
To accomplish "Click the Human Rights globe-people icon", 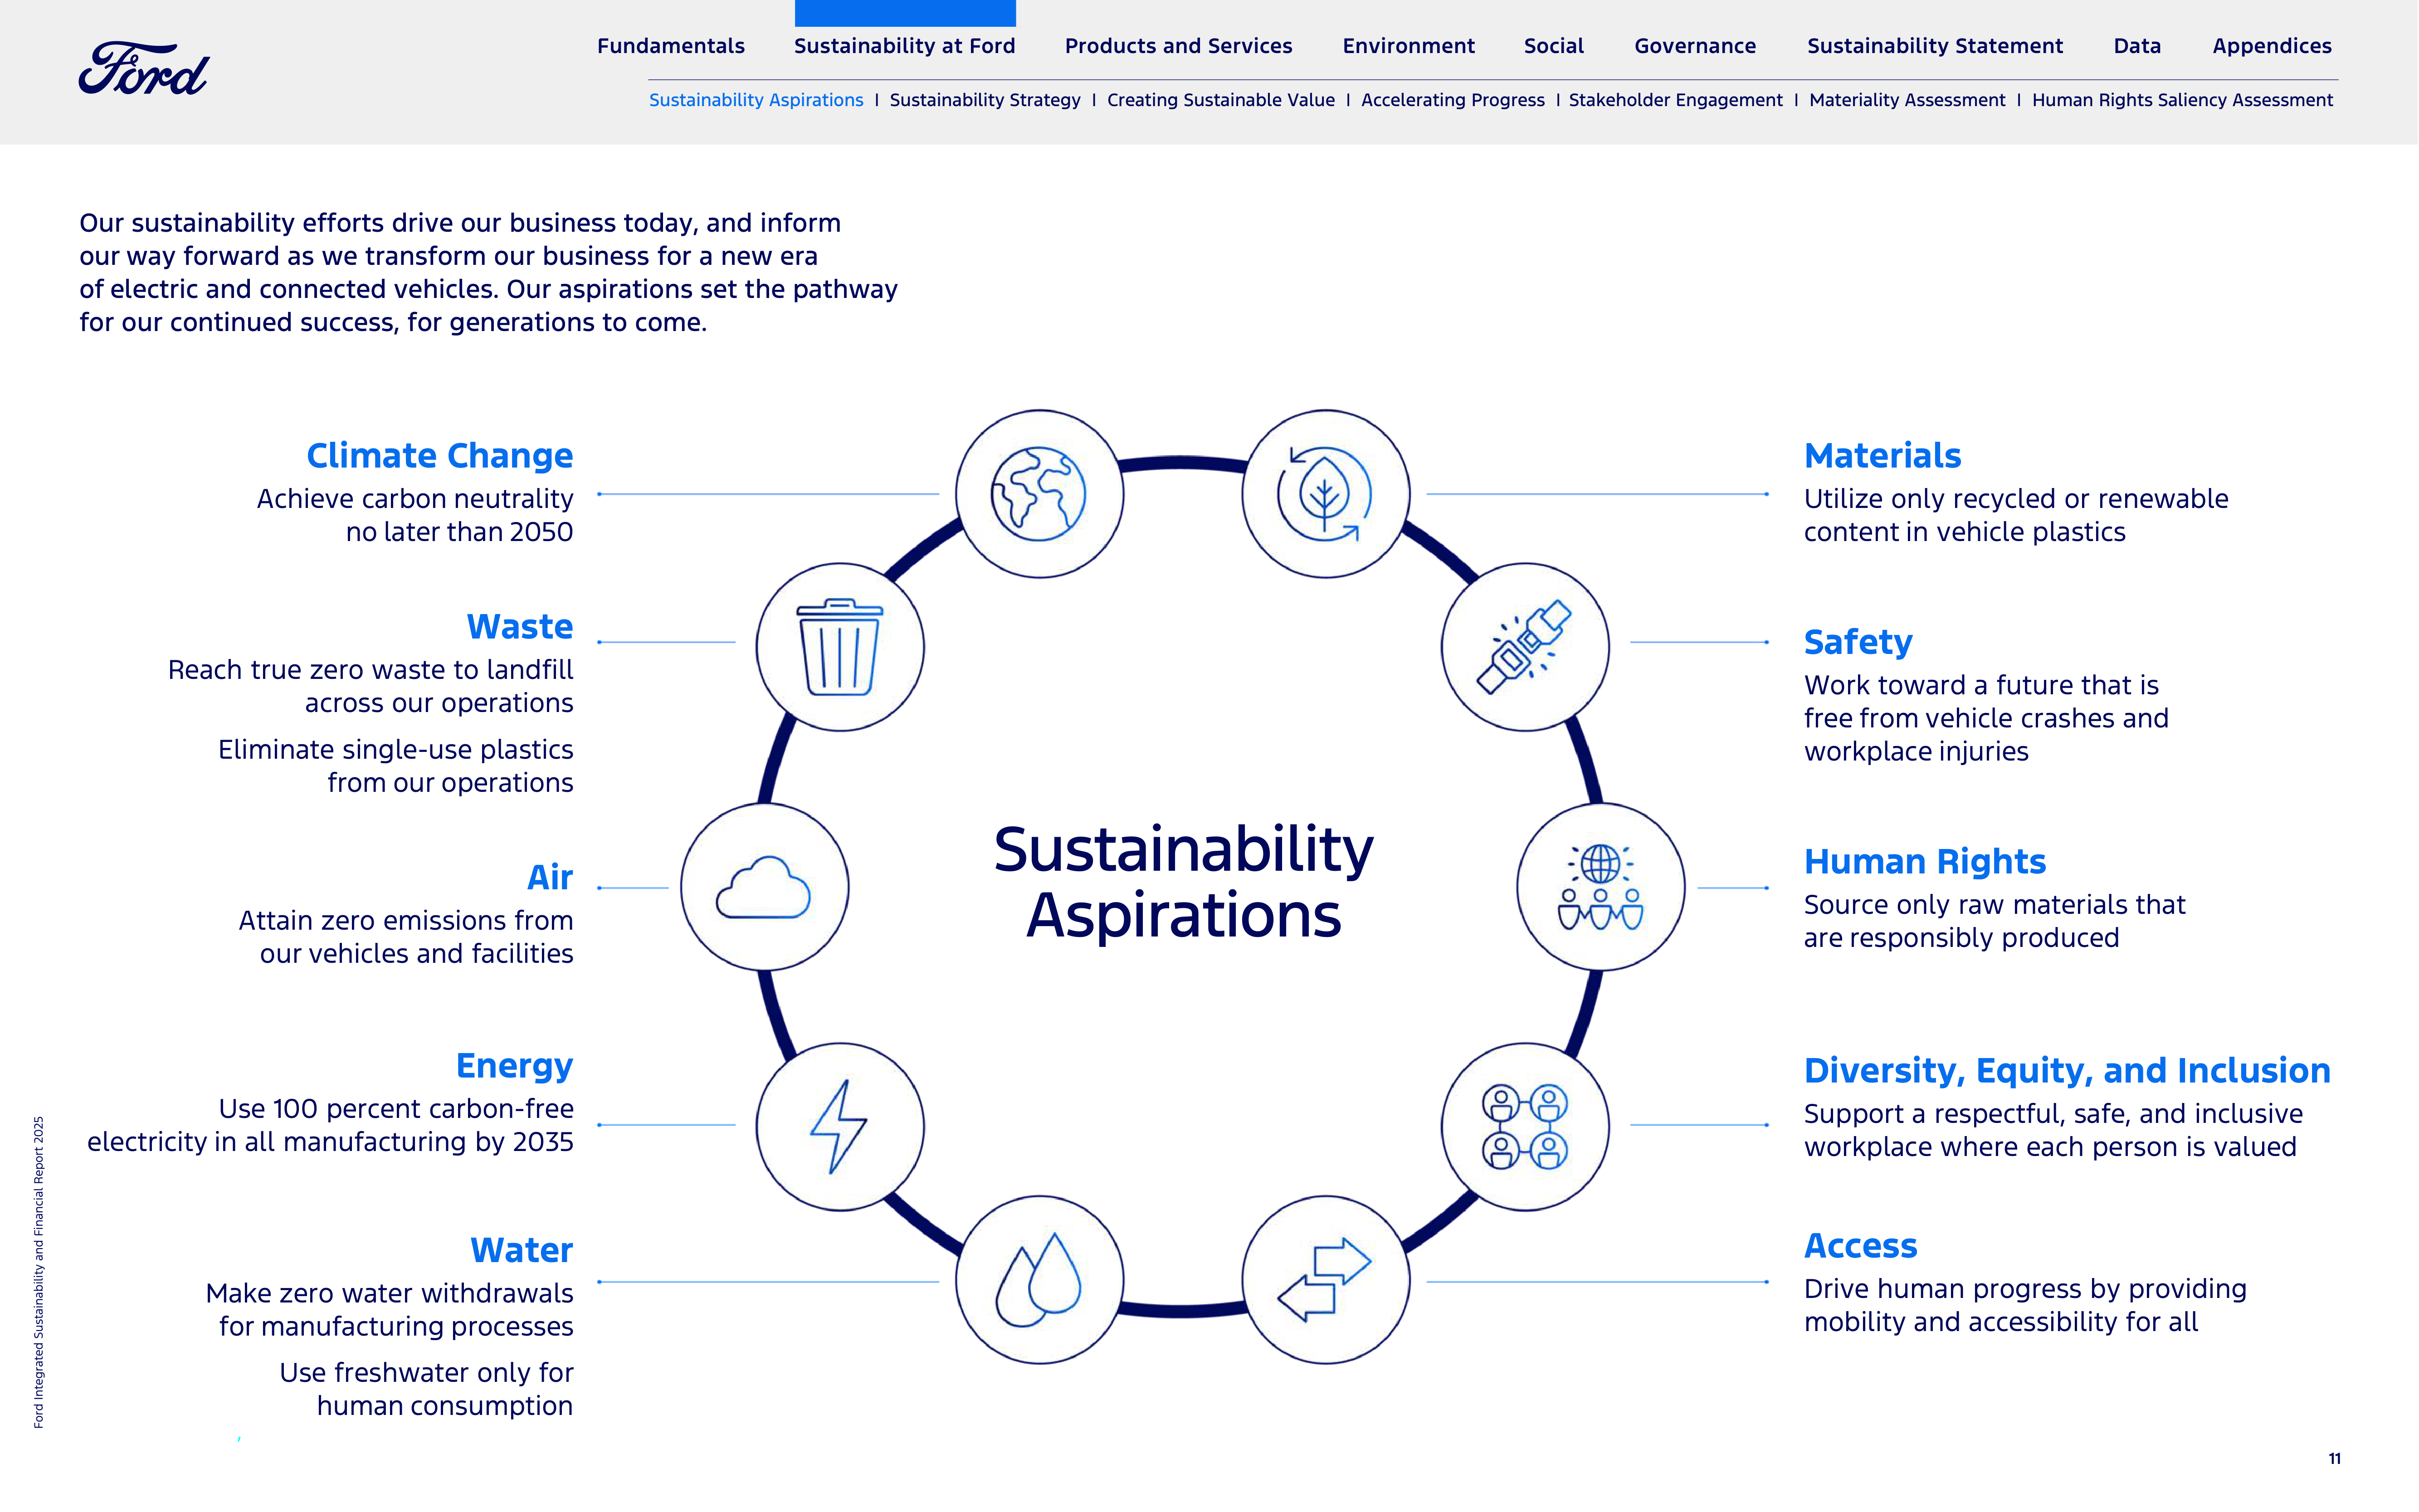I will (x=1600, y=887).
